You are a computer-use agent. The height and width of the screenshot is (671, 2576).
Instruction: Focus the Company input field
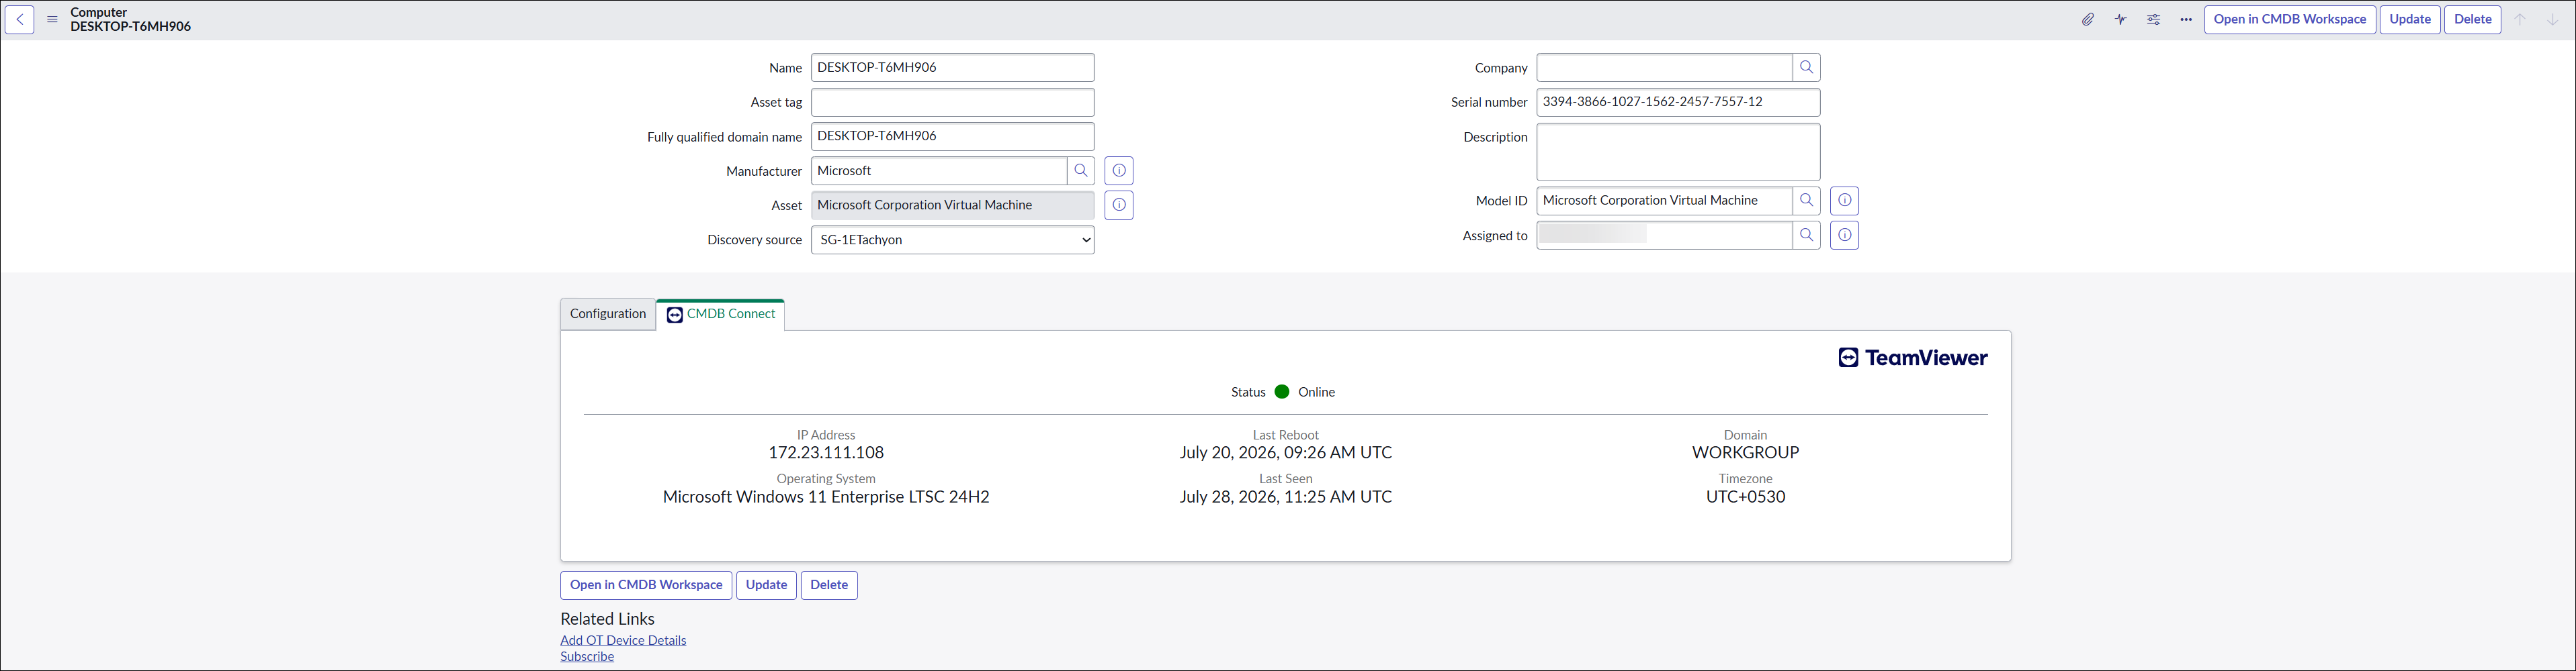[x=1664, y=67]
